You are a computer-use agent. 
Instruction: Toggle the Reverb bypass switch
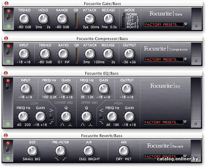tap(8, 149)
